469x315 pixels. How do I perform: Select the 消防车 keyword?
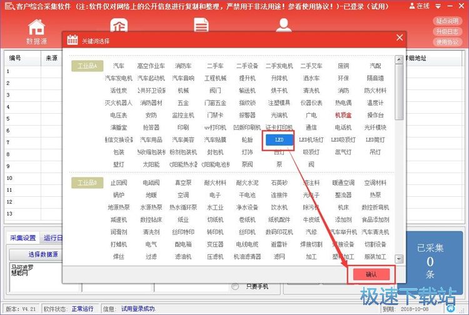pos(183,66)
